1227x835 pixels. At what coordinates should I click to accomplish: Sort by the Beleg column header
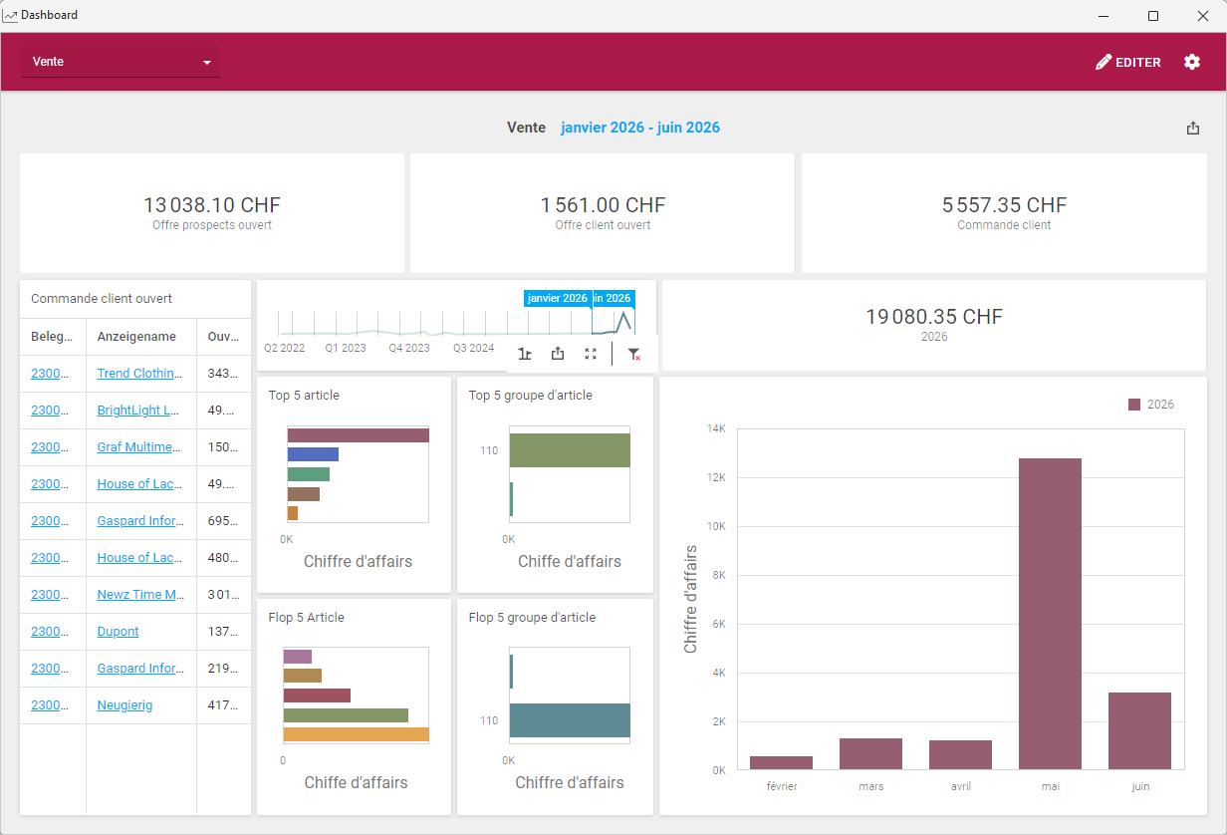pyautogui.click(x=52, y=337)
